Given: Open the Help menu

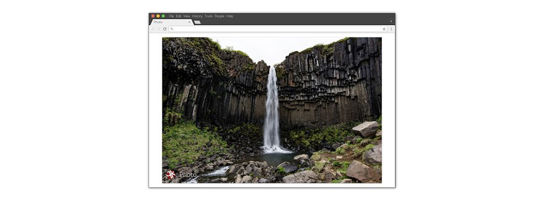Looking at the screenshot, I should click(230, 16).
